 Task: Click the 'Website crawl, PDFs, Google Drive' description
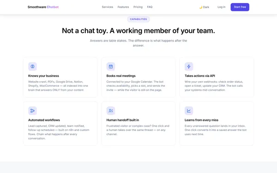pyautogui.click(x=58, y=86)
